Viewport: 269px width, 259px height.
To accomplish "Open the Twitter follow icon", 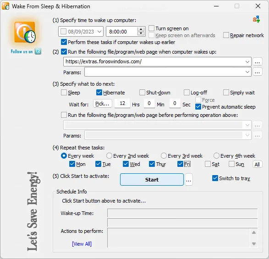I will point(38,51).
